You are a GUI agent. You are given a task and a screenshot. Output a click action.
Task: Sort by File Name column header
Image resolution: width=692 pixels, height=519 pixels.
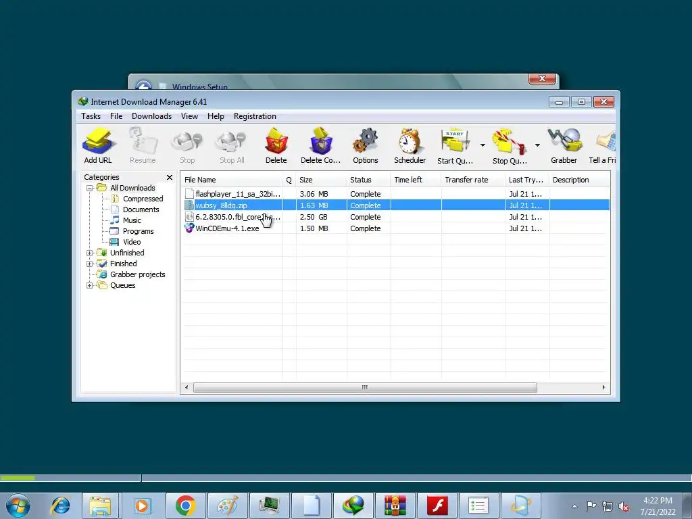pyautogui.click(x=232, y=180)
